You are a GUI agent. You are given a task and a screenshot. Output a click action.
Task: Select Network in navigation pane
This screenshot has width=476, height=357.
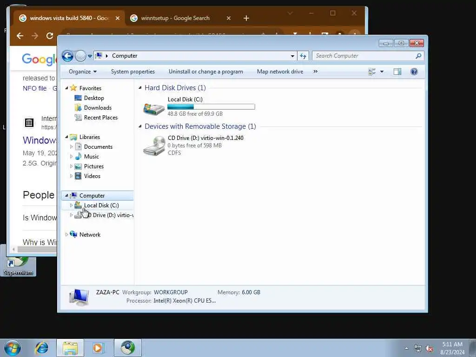(90, 234)
